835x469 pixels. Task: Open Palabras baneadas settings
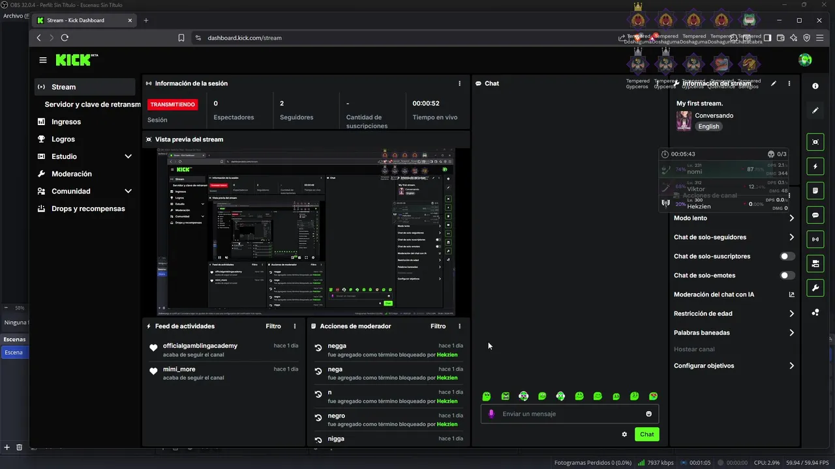pos(734,332)
